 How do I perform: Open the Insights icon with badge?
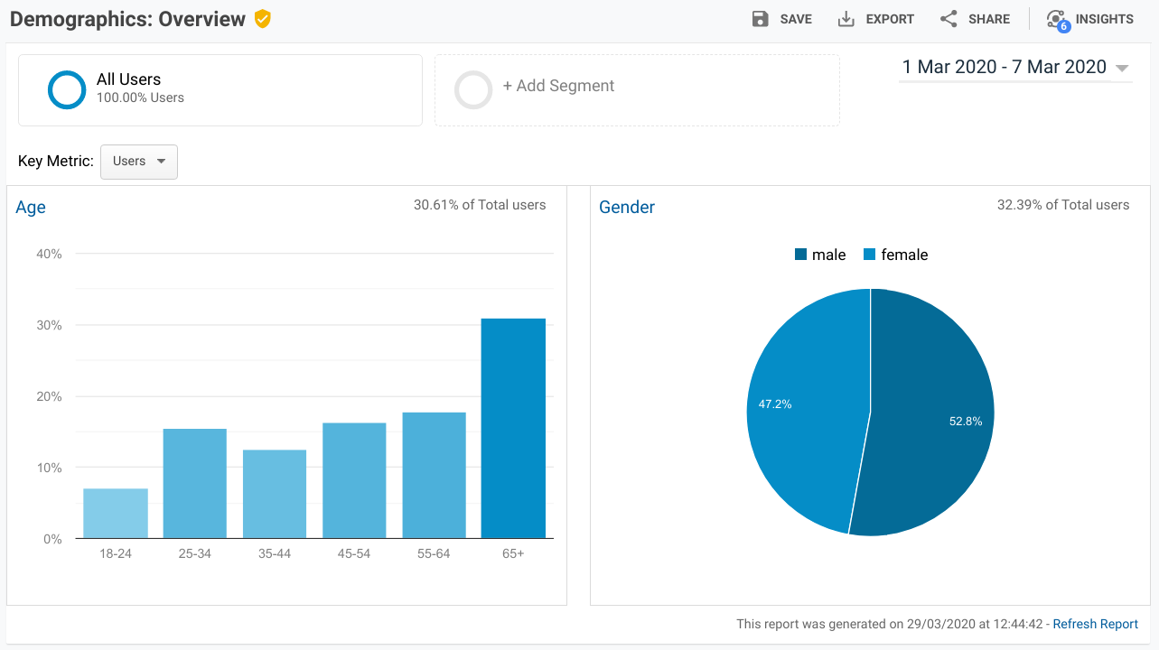click(x=1058, y=21)
